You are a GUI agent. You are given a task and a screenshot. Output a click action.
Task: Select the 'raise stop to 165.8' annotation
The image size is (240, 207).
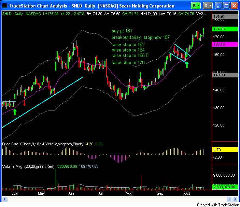pos(130,55)
